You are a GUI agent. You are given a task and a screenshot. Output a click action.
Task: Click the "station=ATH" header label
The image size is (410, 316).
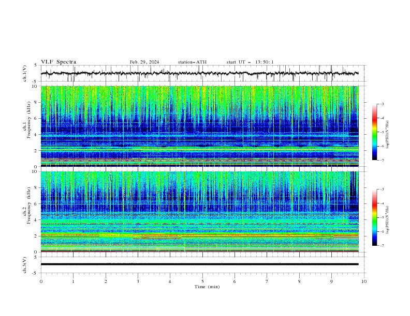192,62
